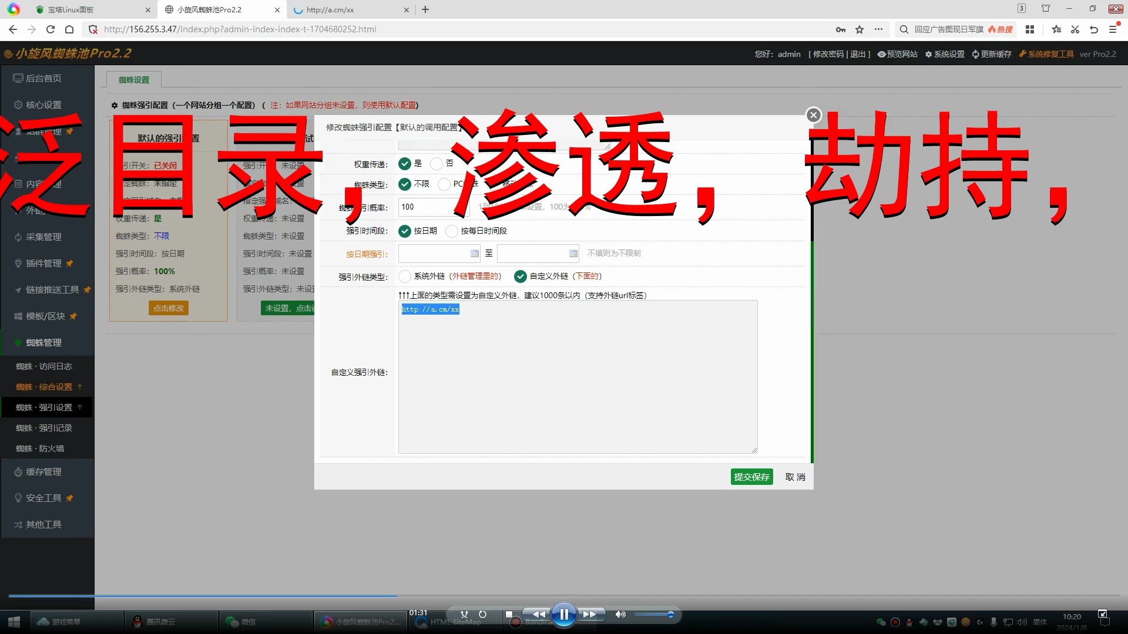The width and height of the screenshot is (1128, 634).
Task: Rewind the video player
Action: point(538,615)
